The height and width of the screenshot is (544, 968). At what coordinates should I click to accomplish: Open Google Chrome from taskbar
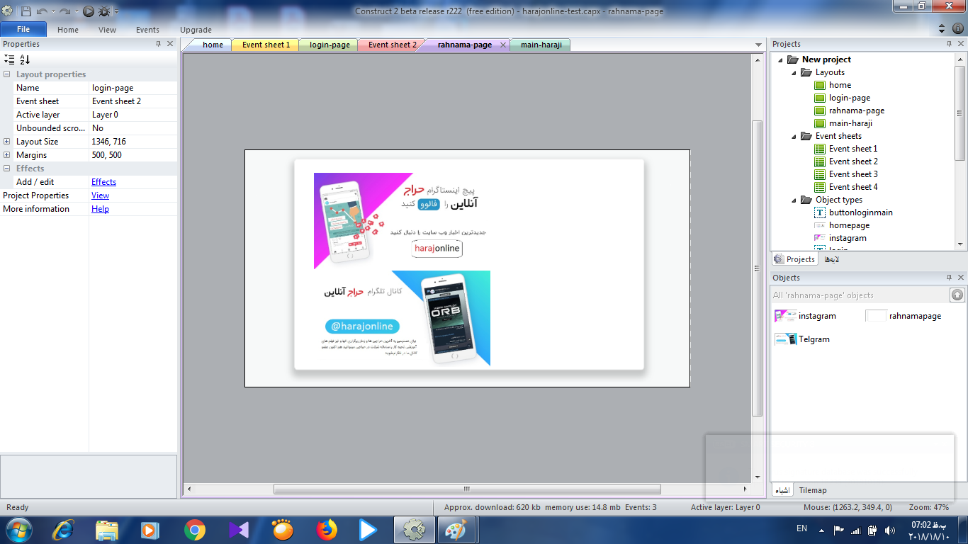click(x=194, y=530)
